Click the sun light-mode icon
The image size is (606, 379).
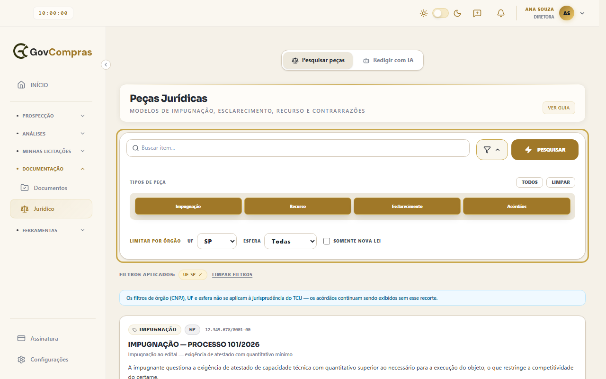(424, 13)
